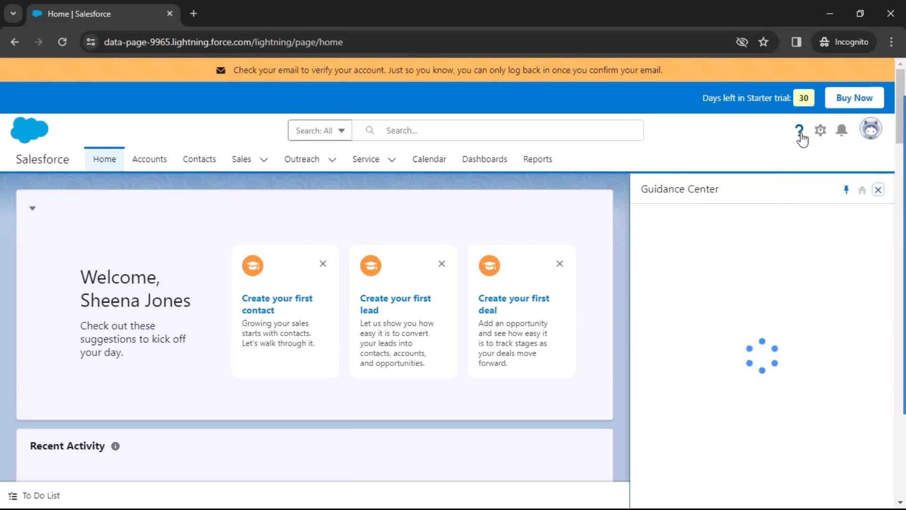Click the Salesforce app name label
Screen dimensions: 906x510
(42, 159)
